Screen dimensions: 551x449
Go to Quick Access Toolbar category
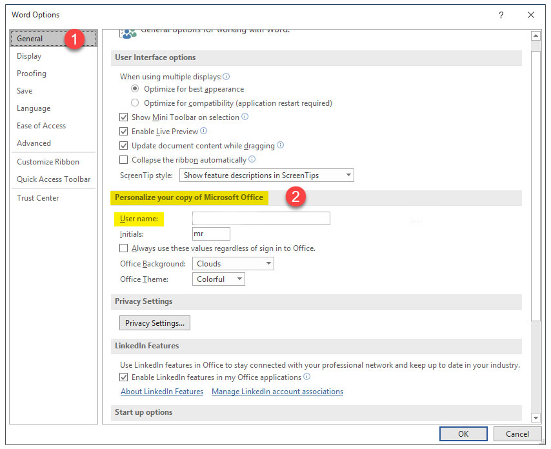click(x=54, y=179)
